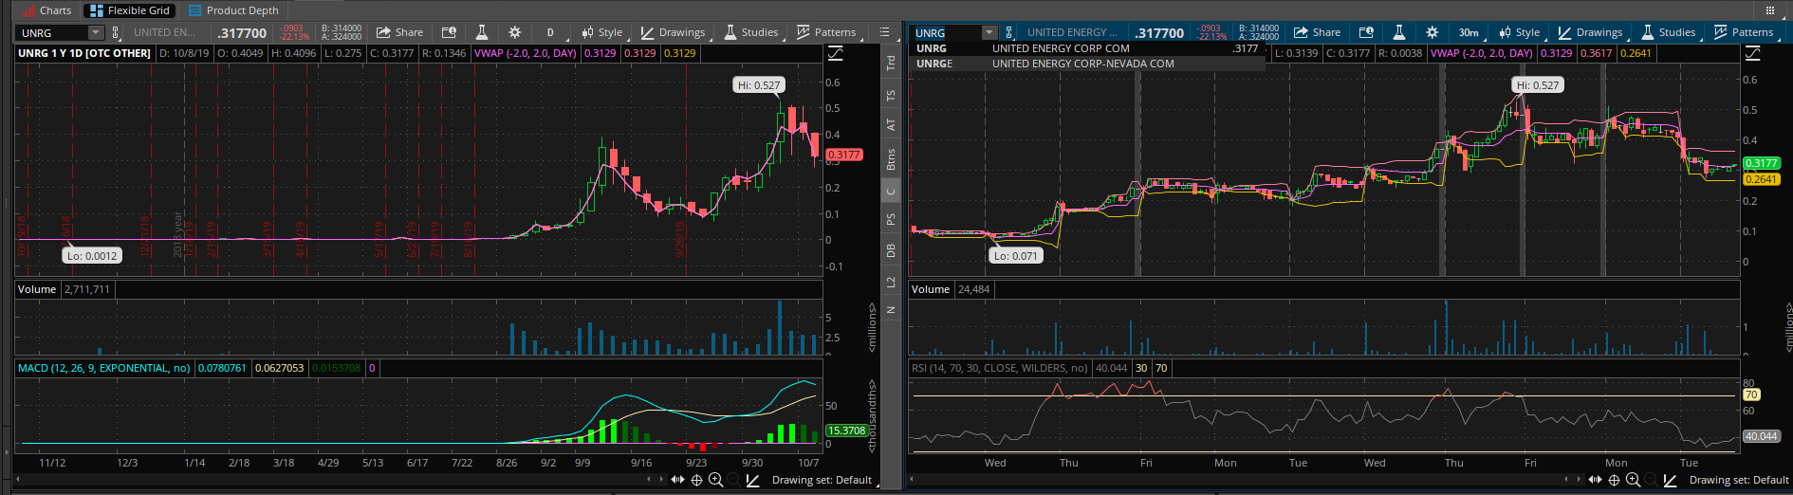Click crosshair pan icon under right chart
The image size is (1793, 495).
tap(1614, 480)
